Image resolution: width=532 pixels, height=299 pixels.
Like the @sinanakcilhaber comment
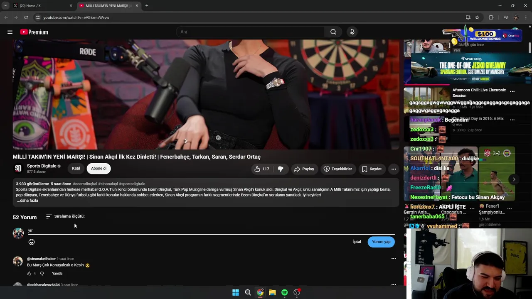point(29,274)
